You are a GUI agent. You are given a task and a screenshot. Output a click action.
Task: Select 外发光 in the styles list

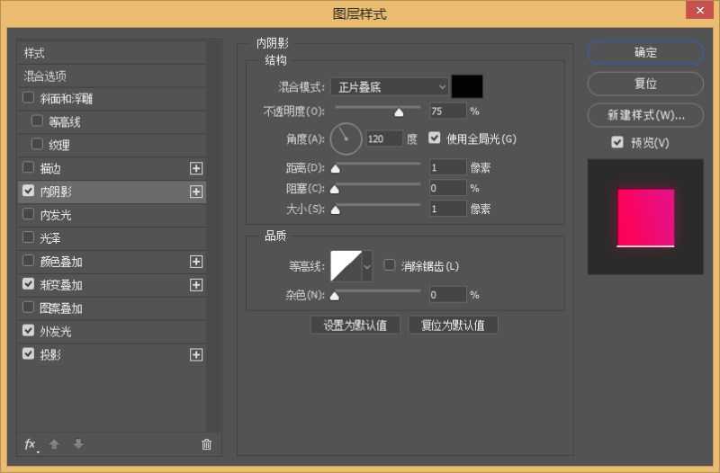(56, 332)
